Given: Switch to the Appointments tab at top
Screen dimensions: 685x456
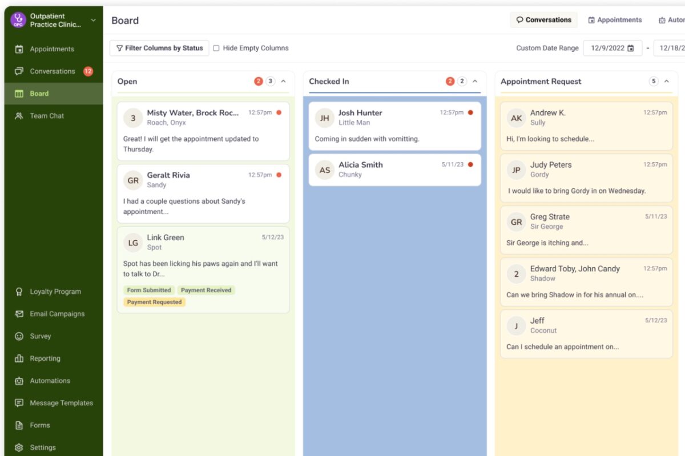Looking at the screenshot, I should pyautogui.click(x=615, y=19).
